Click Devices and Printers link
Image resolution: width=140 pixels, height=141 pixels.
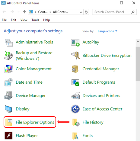click(101, 96)
